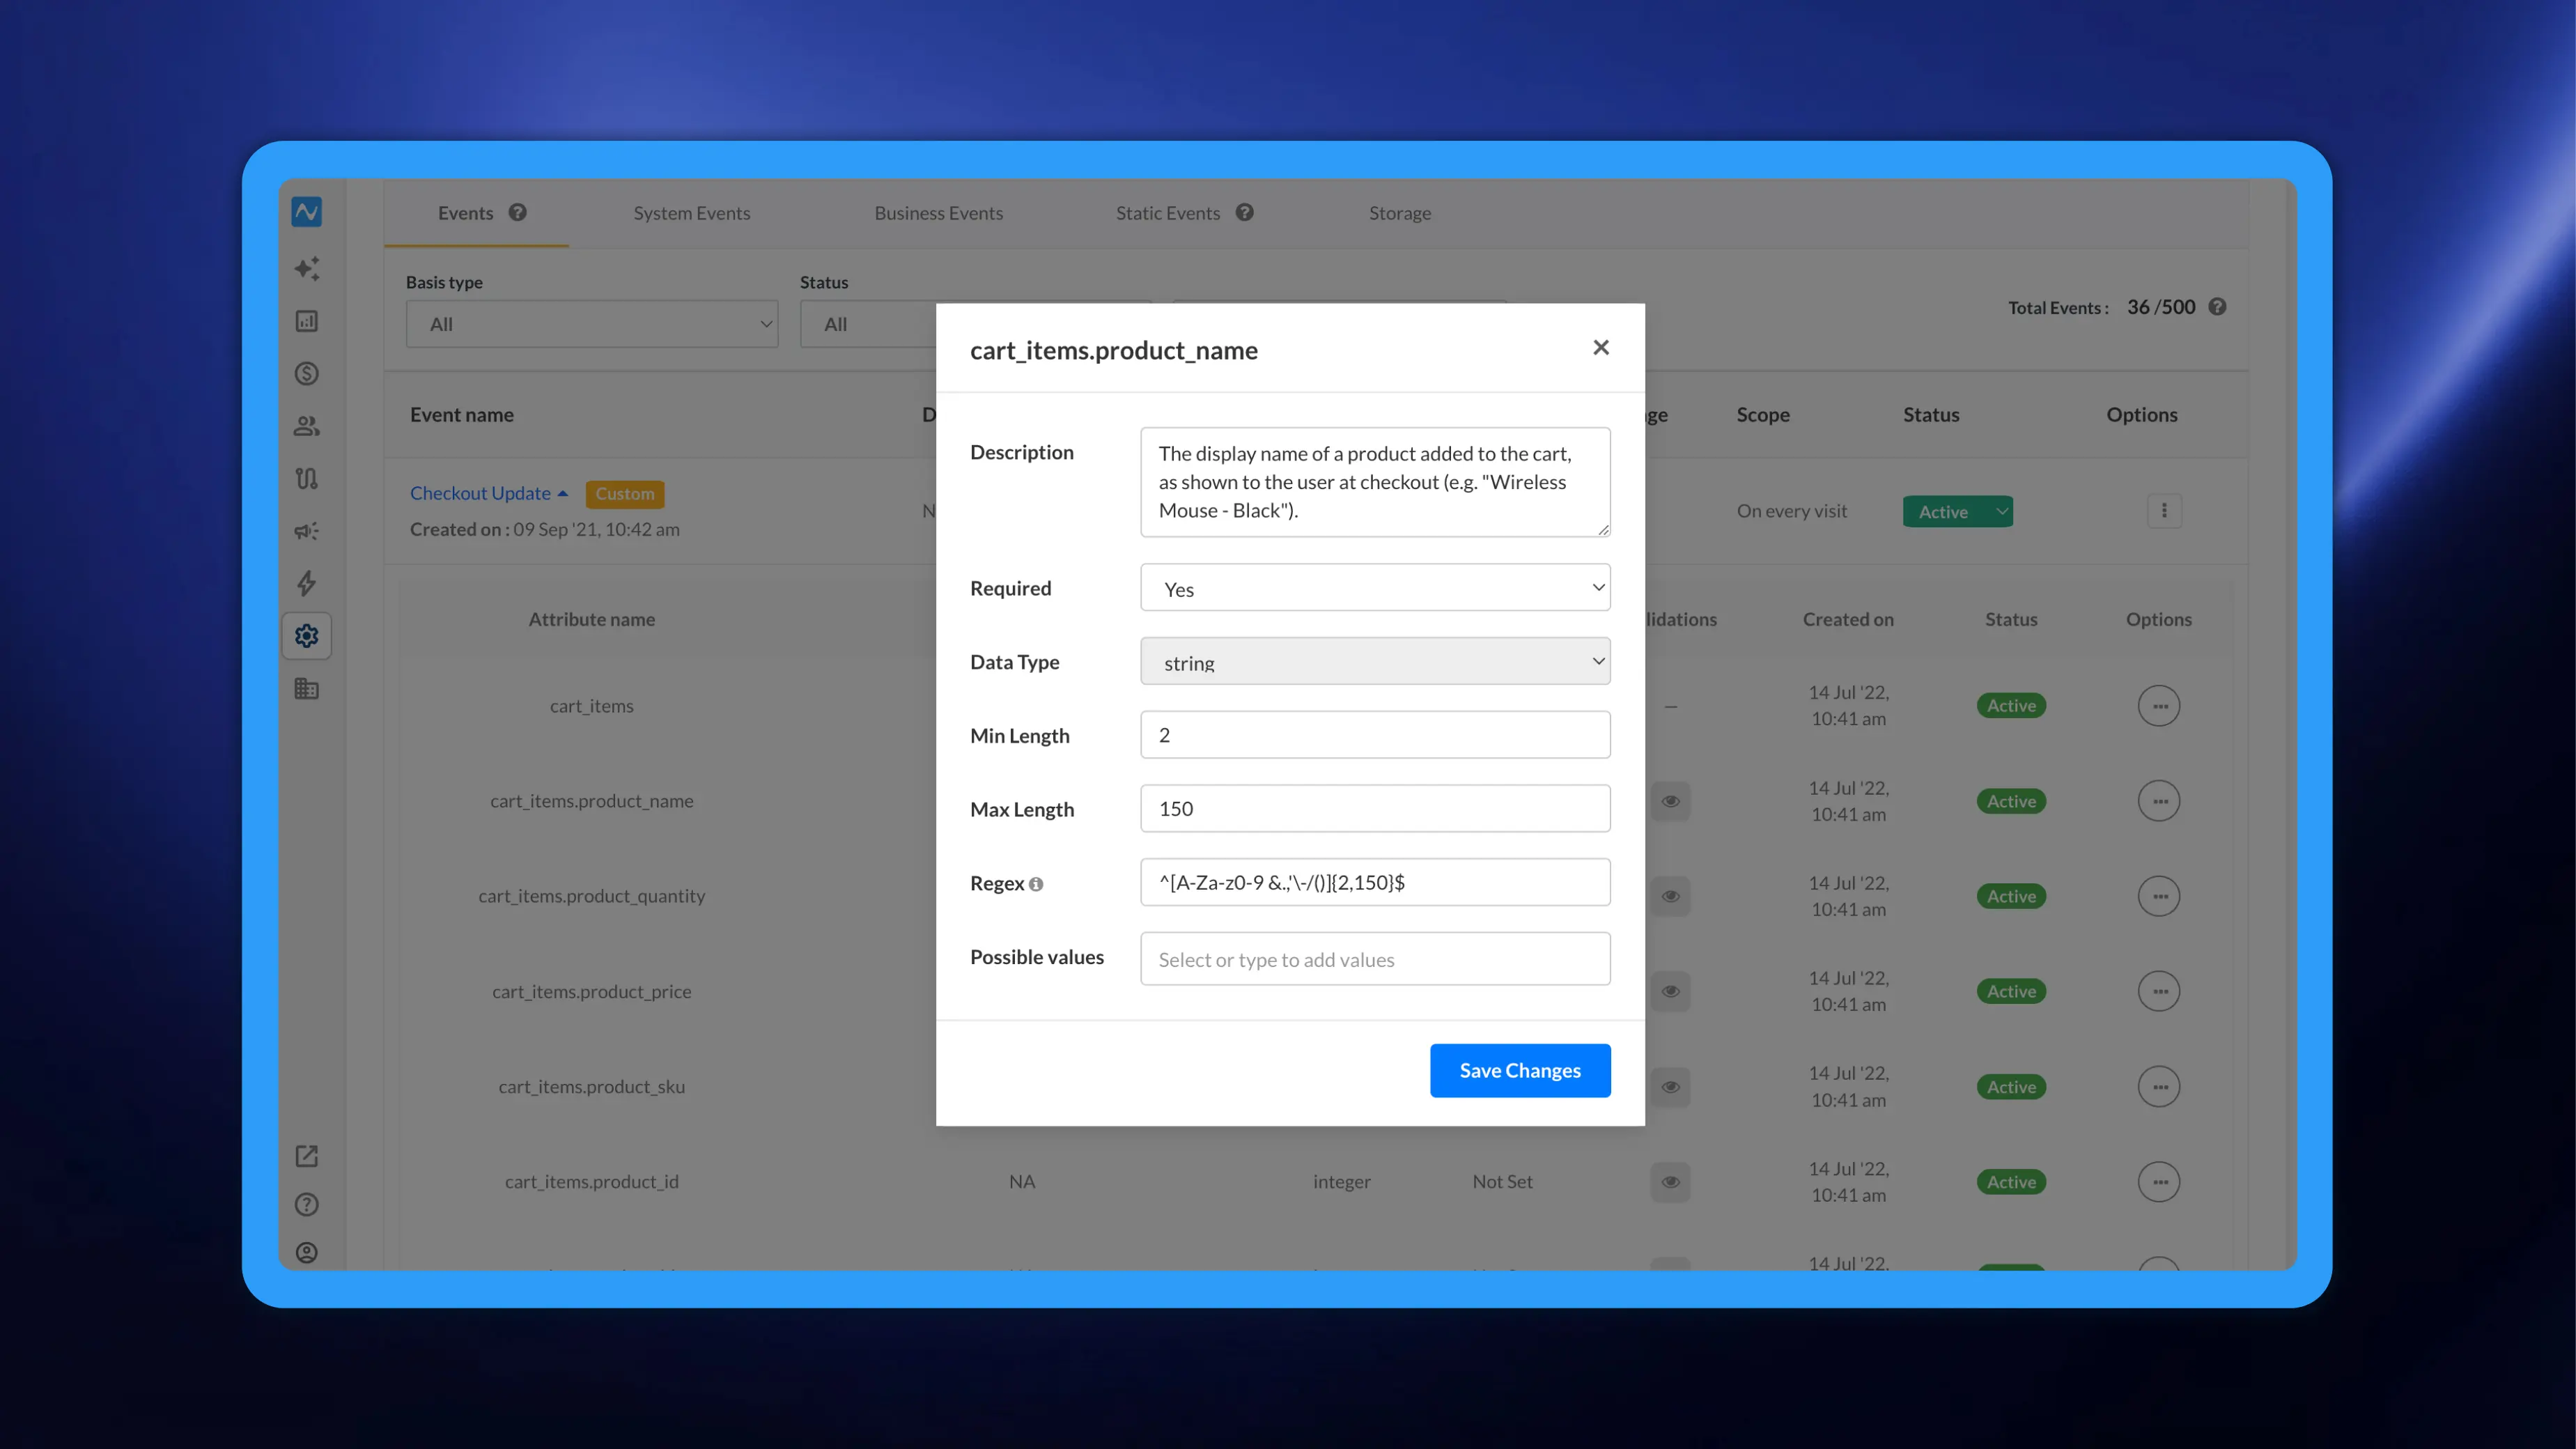Switch to the Business Events tab

[x=938, y=213]
